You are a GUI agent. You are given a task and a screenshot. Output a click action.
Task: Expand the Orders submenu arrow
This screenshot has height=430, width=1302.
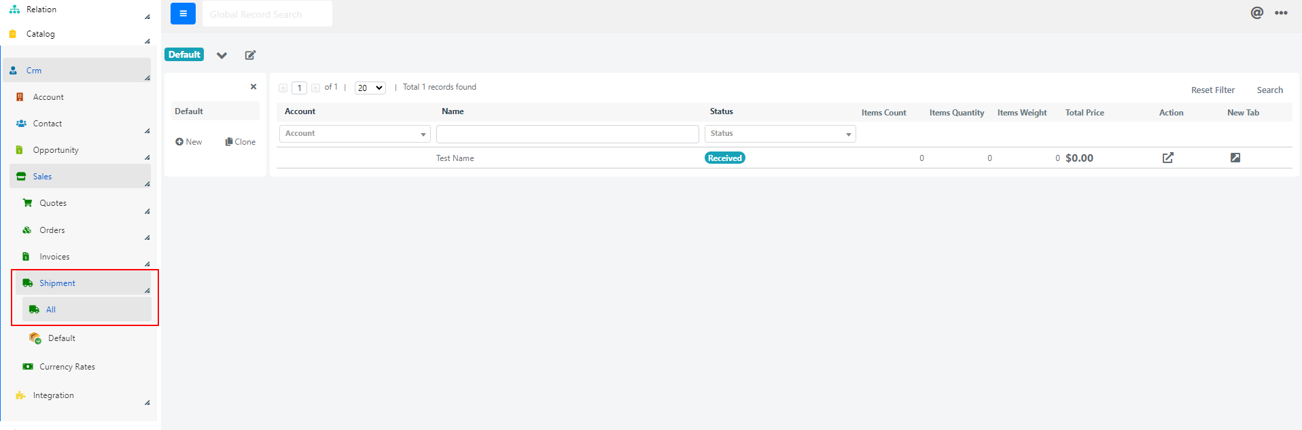tap(147, 237)
